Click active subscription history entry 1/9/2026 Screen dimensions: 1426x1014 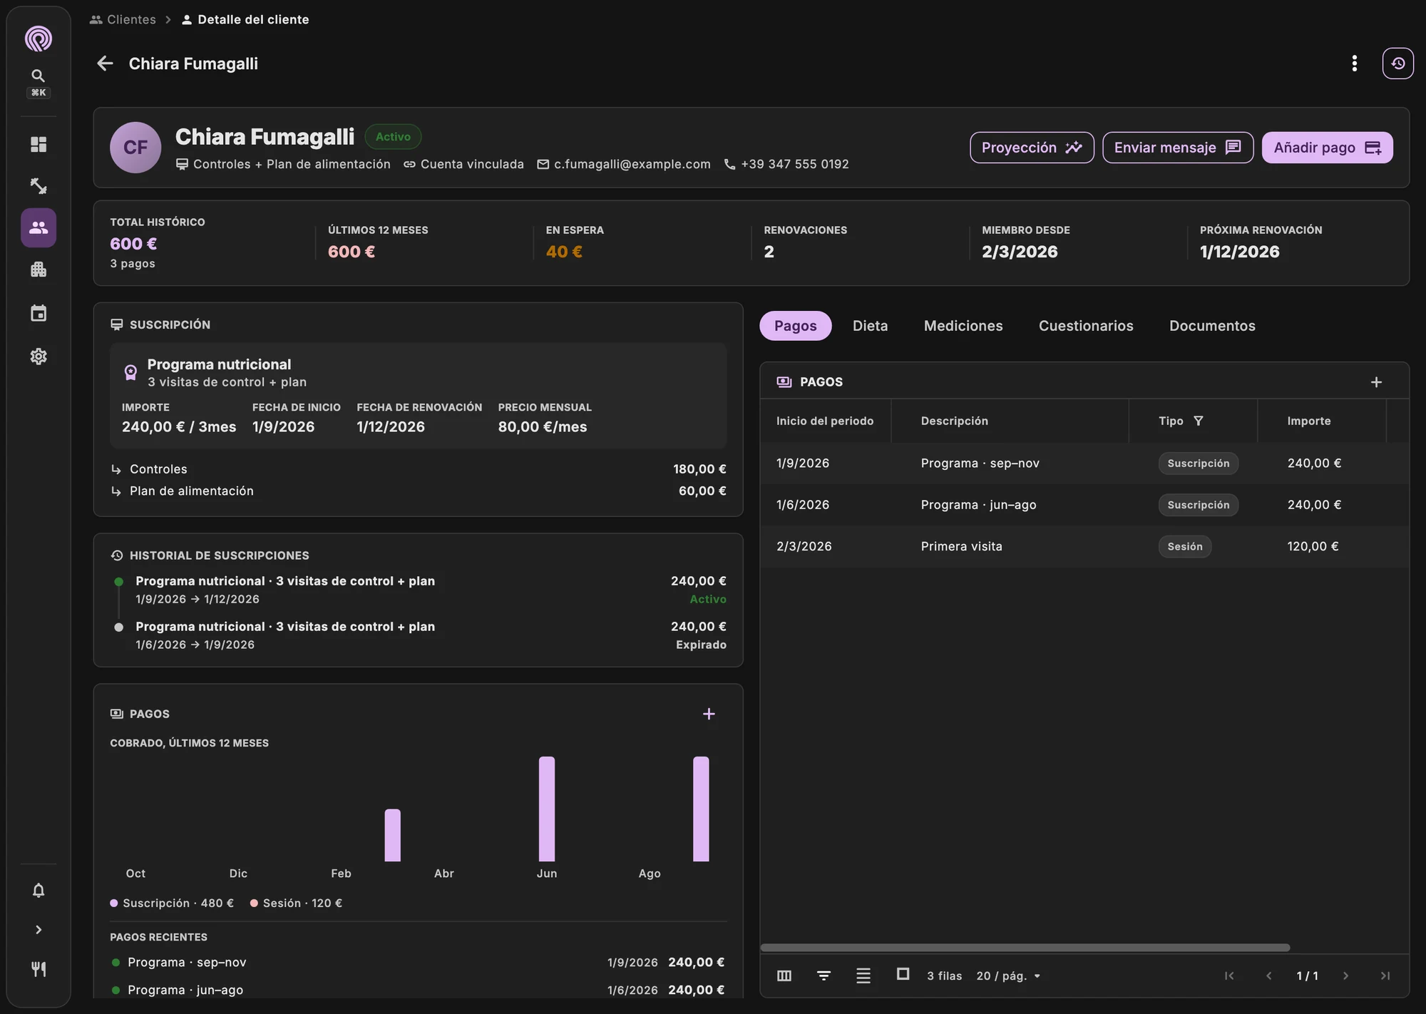pos(418,590)
